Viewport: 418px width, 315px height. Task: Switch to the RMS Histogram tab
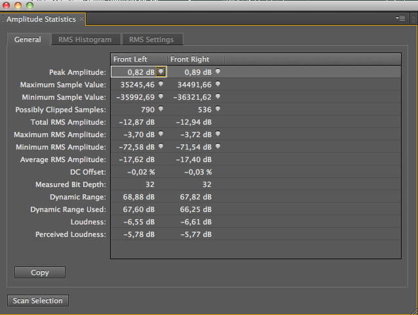click(85, 39)
